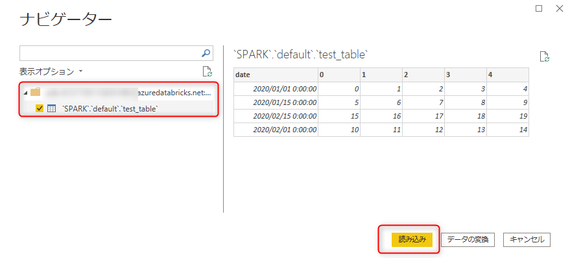Select the 2020/01/01 0:00:00 date cell
The height and width of the screenshot is (258, 570).
tap(276, 89)
